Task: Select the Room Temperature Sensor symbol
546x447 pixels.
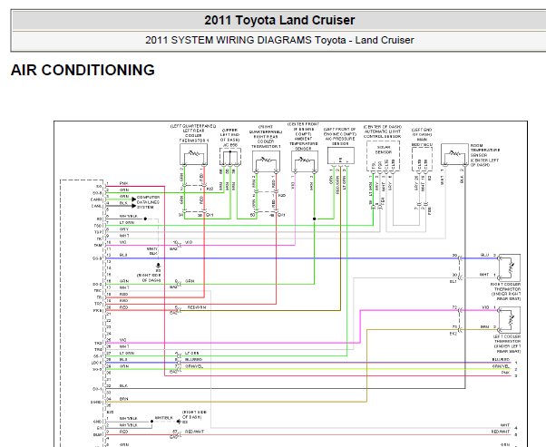Action: tap(454, 154)
